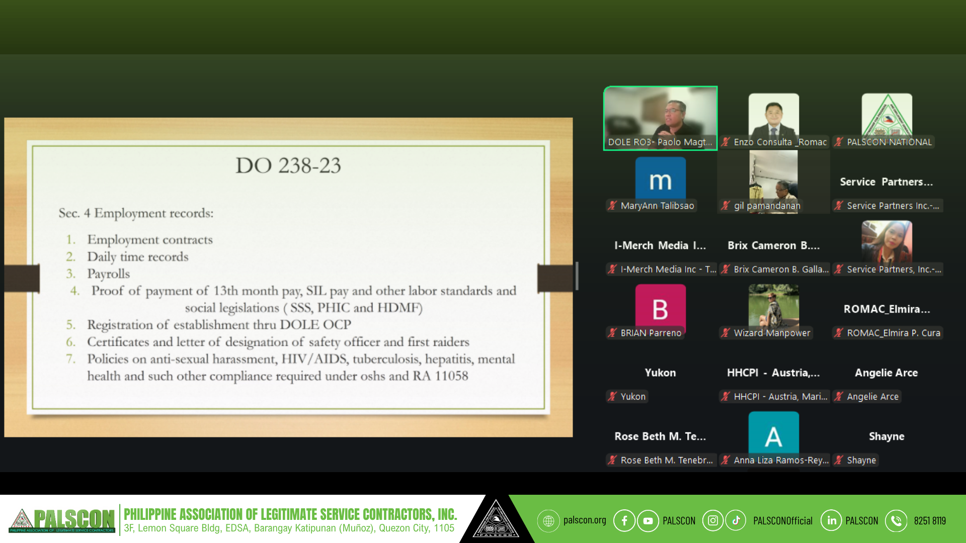
Task: Click the Instagram icon in footer
Action: point(713,521)
